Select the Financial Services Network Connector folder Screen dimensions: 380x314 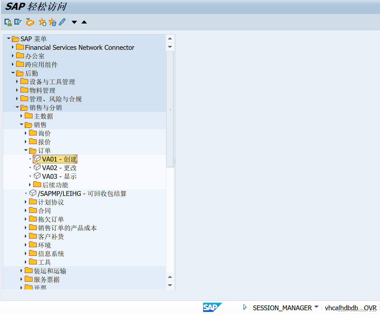[80, 47]
